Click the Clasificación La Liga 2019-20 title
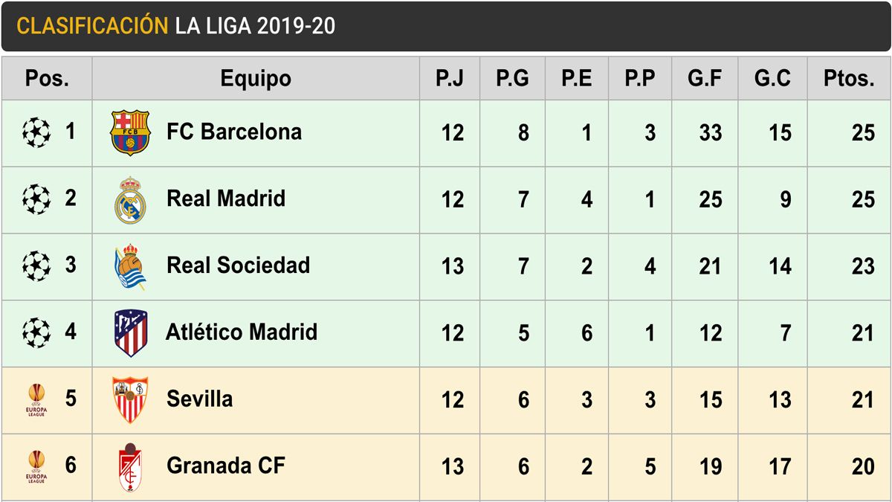The height and width of the screenshot is (502, 892). (x=176, y=26)
